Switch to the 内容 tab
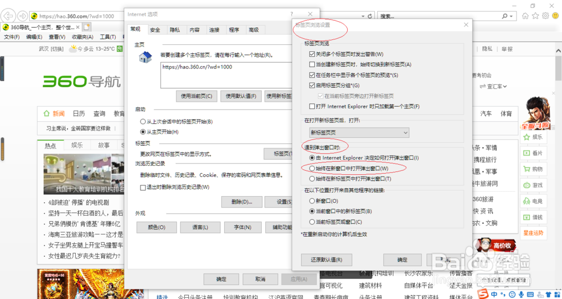Image resolution: width=562 pixels, height=299 pixels. (194, 30)
